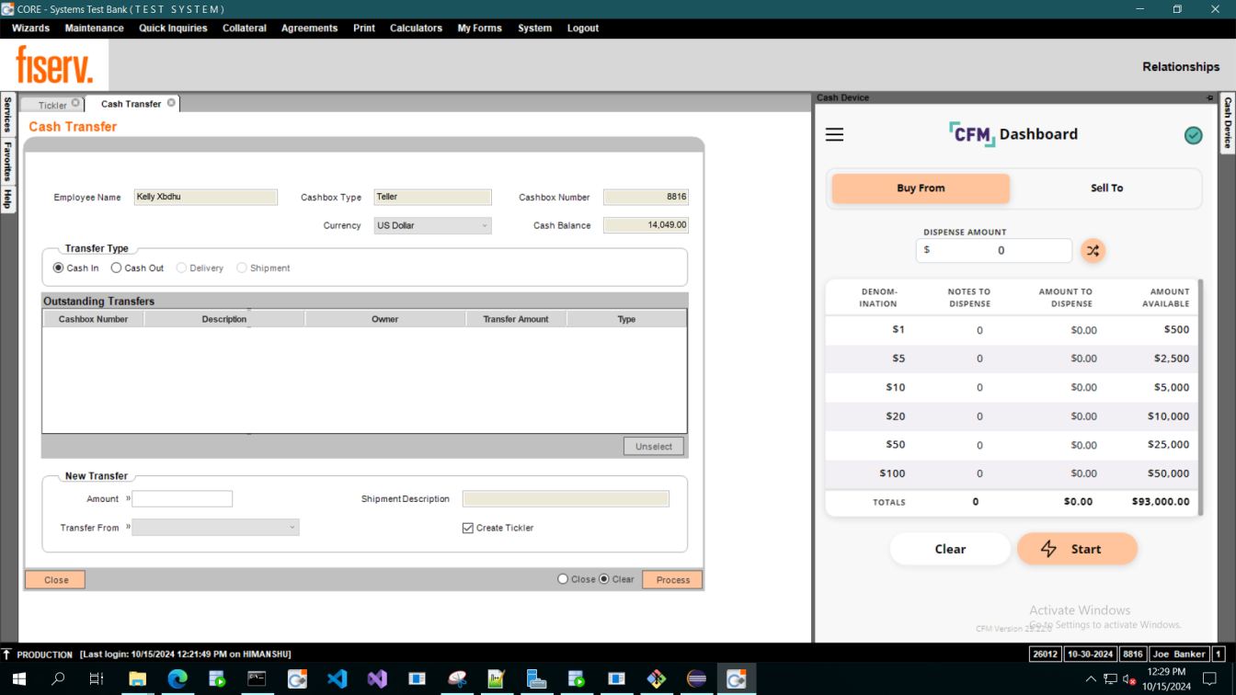
Task: Switch to the Tickler tab
Action: (x=52, y=105)
